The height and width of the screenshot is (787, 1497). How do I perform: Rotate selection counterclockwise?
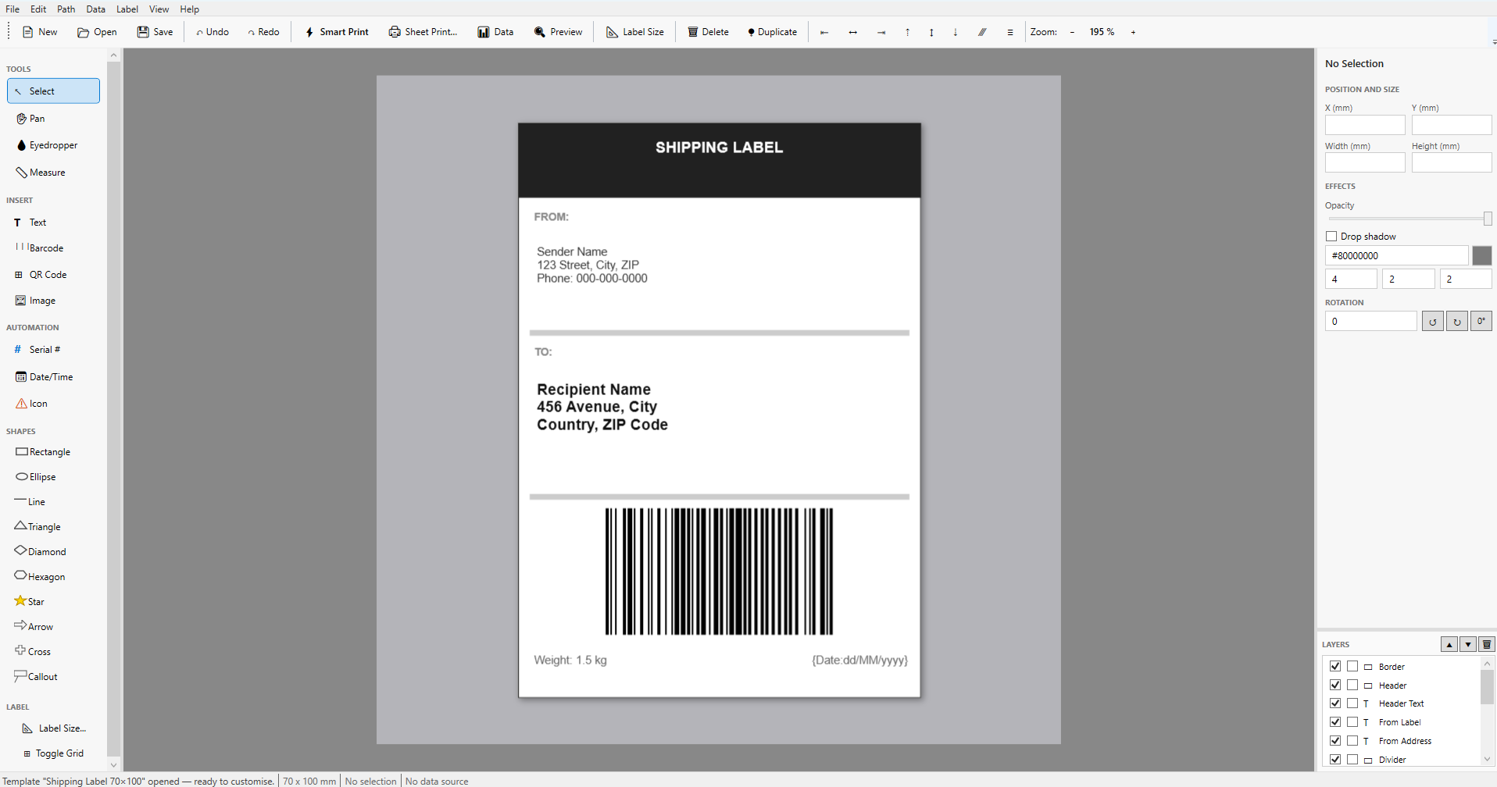tap(1432, 321)
